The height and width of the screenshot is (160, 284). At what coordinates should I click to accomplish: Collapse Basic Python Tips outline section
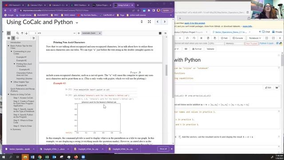click(8, 46)
